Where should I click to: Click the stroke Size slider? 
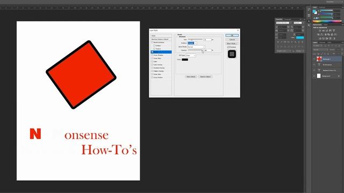click(195, 39)
